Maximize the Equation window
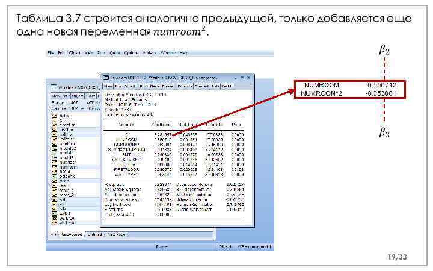Viewport: 433px width, 271px height. click(x=242, y=78)
